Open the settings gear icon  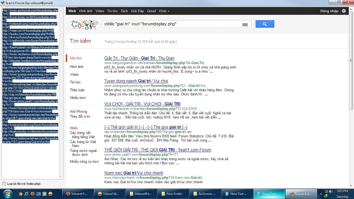344,11
